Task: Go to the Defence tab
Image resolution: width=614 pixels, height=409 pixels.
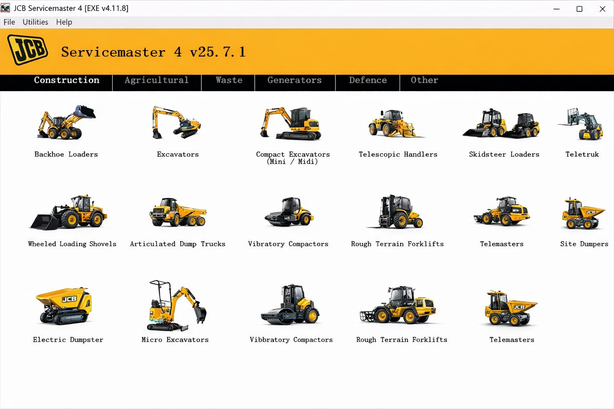Action: [368, 80]
